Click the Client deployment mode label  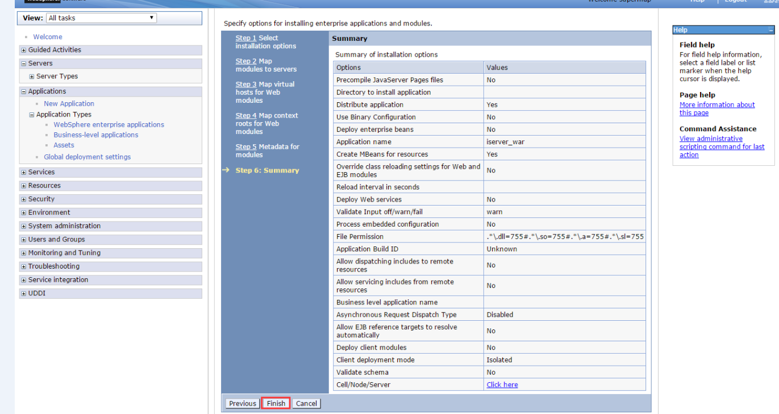(376, 360)
